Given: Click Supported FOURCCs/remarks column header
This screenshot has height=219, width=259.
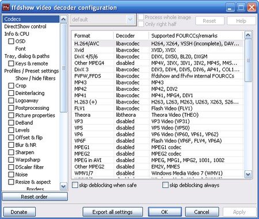Looking at the screenshot, I should [196, 36].
